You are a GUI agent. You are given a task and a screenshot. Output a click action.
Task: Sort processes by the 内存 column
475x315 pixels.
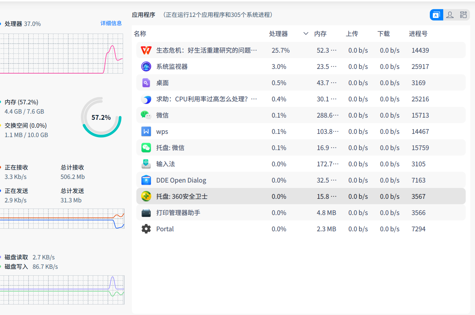[x=321, y=34]
